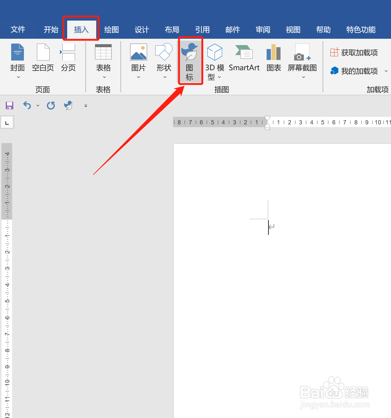Open the Mailings (邮件) tab
The height and width of the screenshot is (418, 391).
click(232, 30)
